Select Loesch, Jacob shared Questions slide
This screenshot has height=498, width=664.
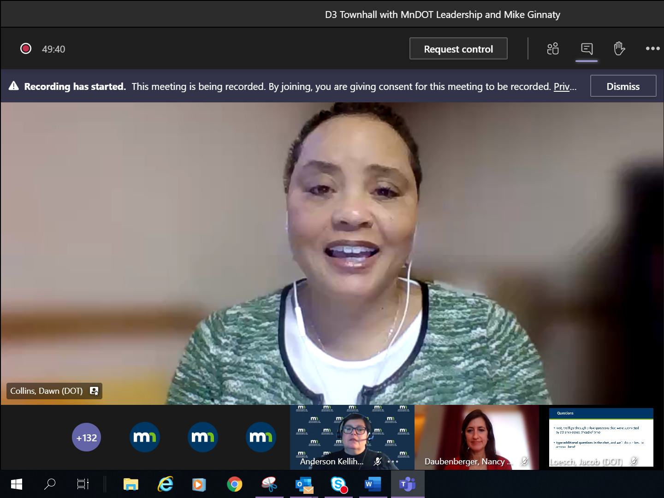[601, 437]
